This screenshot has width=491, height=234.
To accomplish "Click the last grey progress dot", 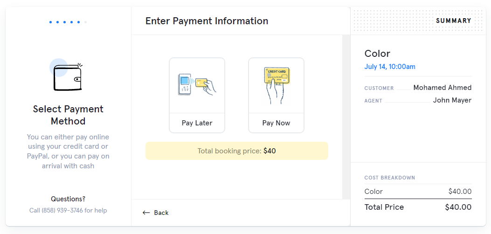I will (x=85, y=22).
